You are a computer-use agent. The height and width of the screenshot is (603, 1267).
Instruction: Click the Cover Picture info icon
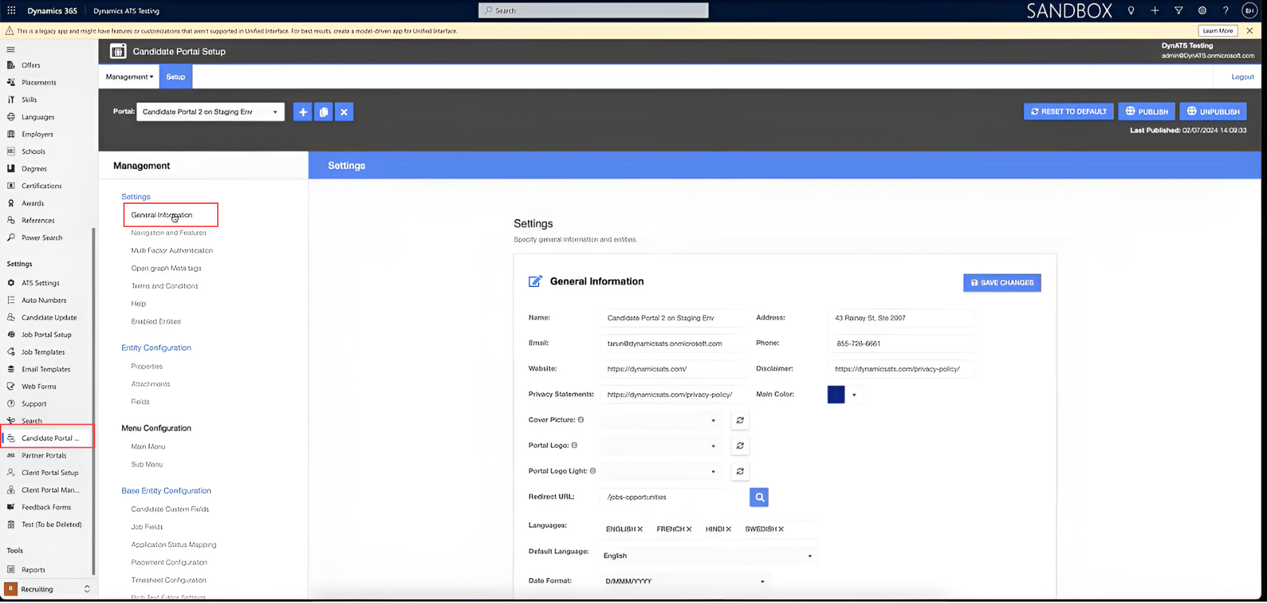point(581,420)
